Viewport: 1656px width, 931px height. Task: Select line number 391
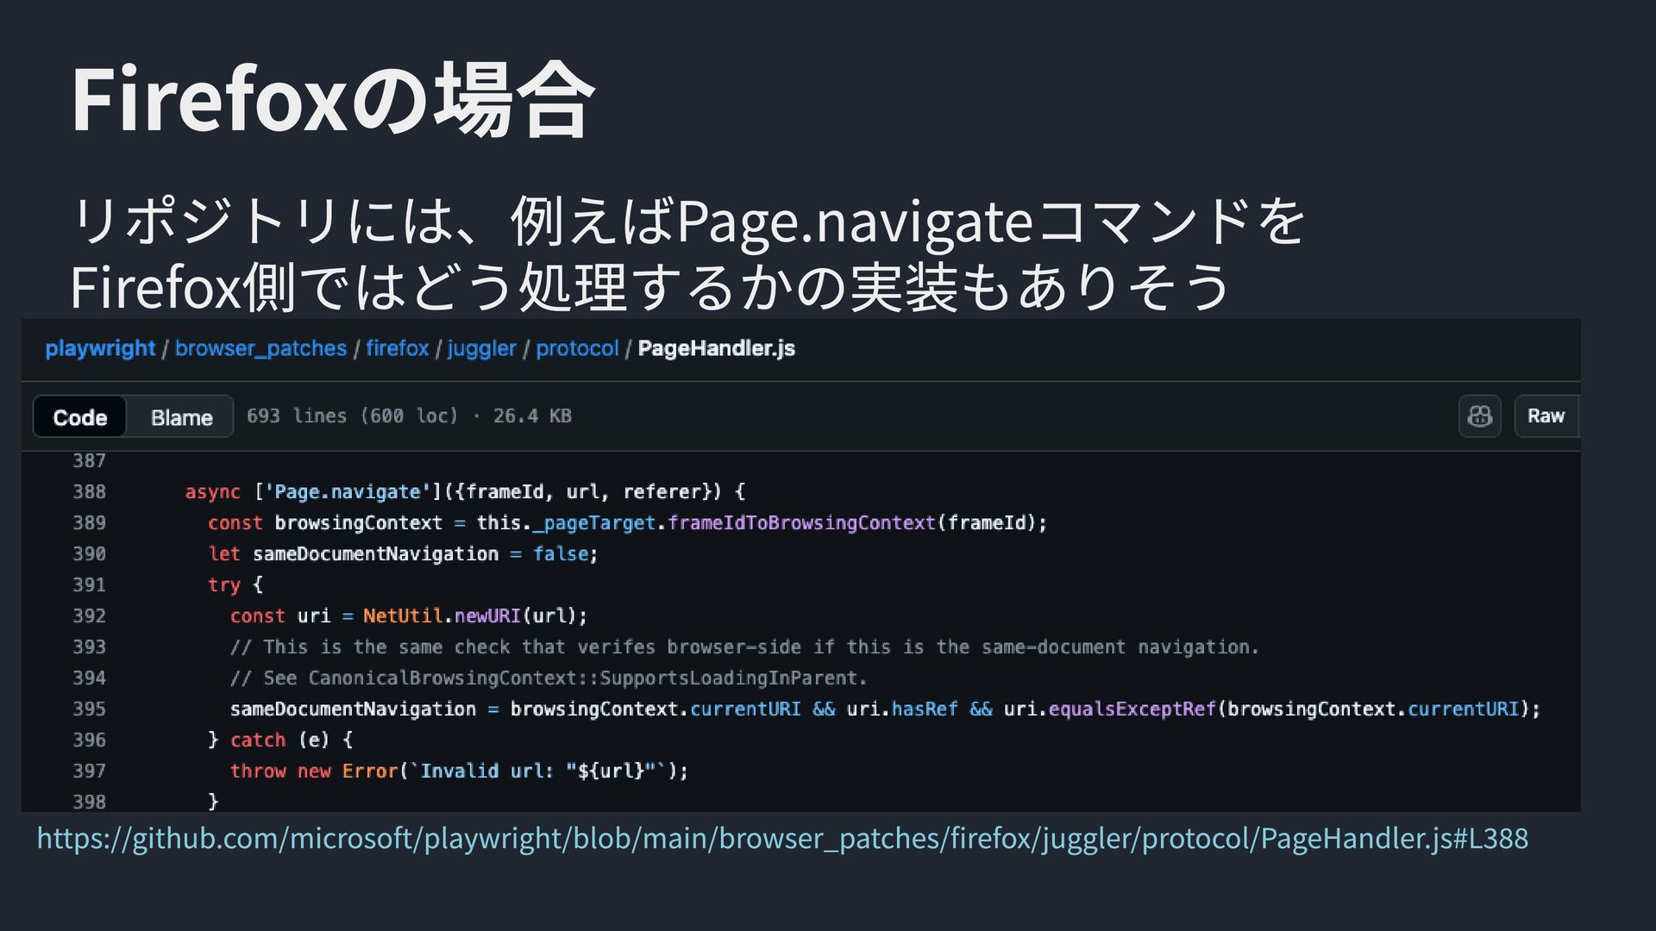(89, 585)
